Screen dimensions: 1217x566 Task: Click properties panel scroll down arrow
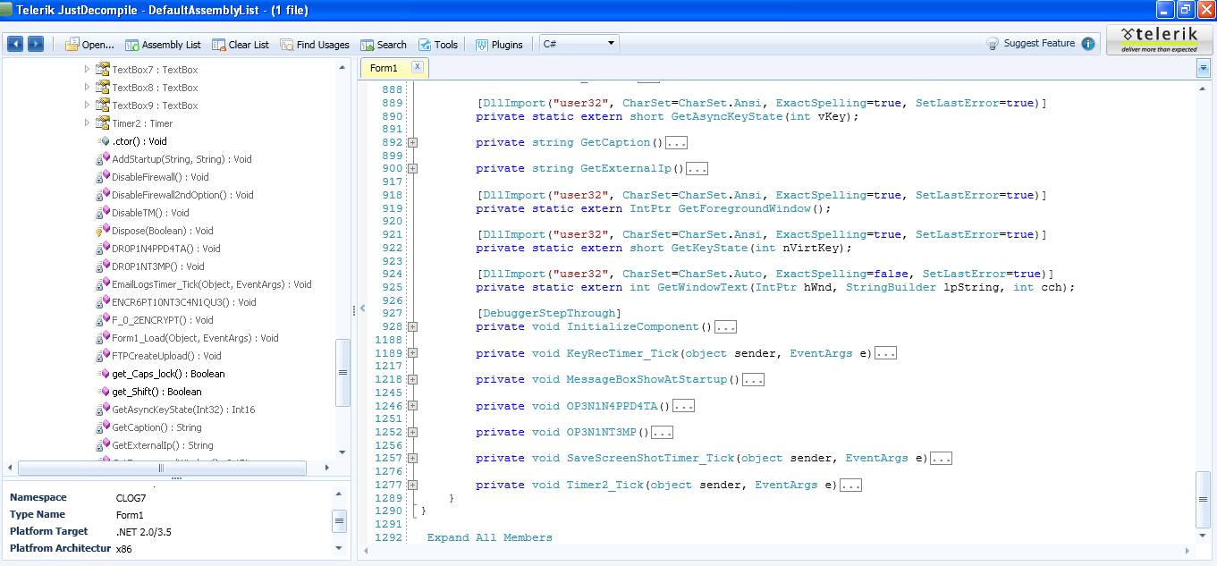pos(340,547)
